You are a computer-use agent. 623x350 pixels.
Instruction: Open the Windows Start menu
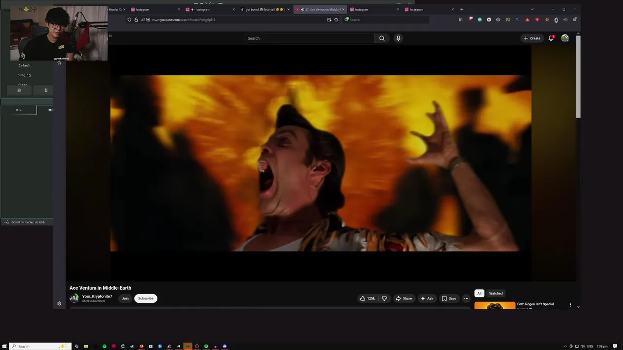coord(4,346)
